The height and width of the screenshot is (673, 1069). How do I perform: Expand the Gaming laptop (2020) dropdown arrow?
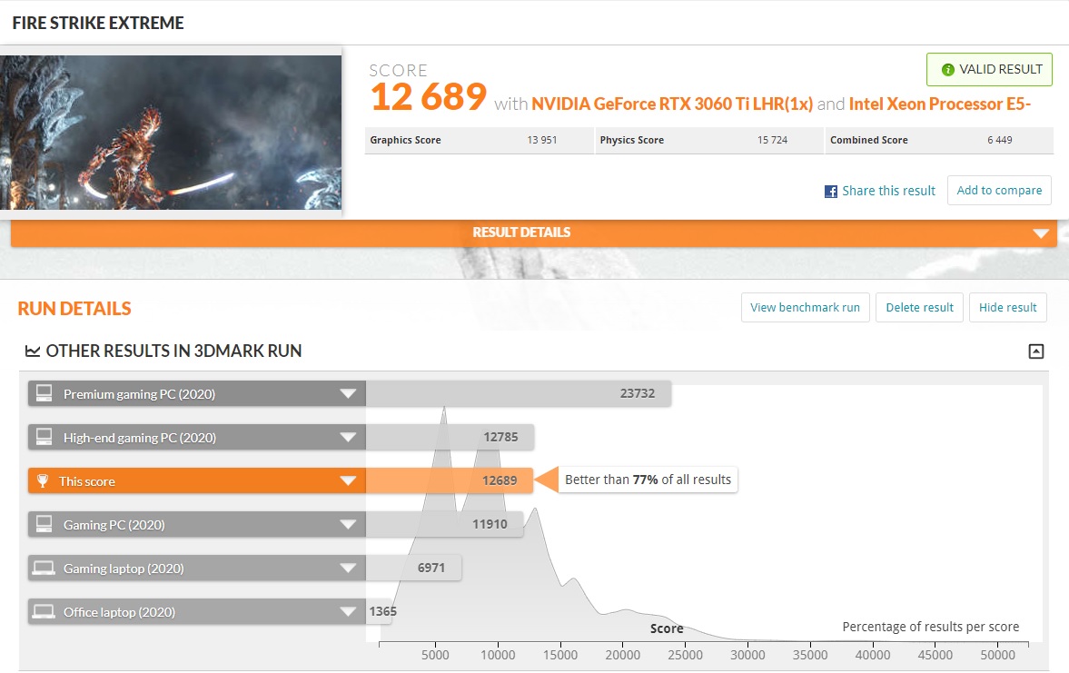click(348, 568)
